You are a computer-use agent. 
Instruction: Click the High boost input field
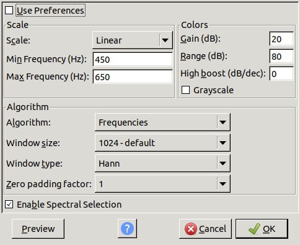[x=281, y=73]
